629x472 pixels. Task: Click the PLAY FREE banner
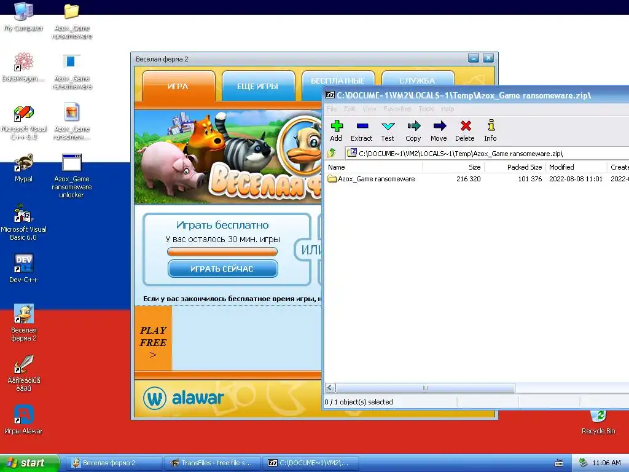[x=153, y=338]
